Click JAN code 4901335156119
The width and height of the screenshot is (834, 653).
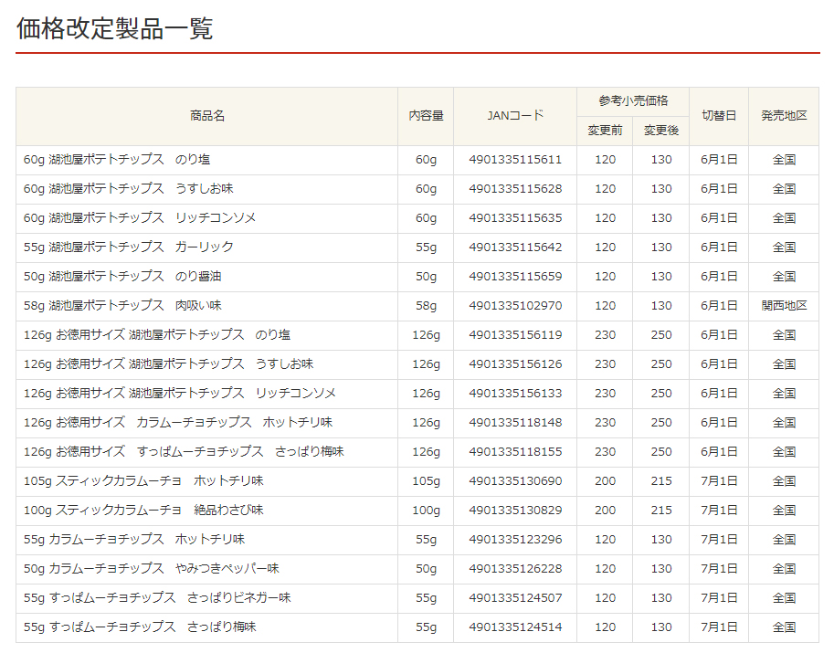(515, 335)
